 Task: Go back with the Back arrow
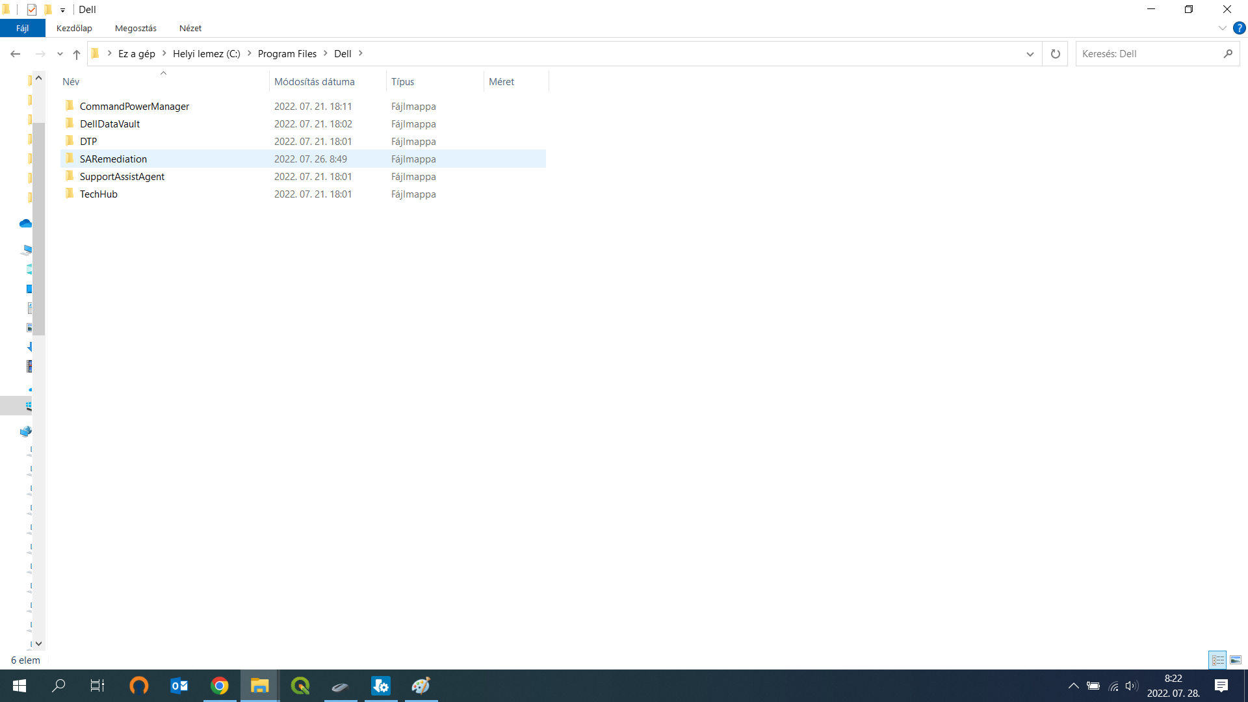(16, 54)
